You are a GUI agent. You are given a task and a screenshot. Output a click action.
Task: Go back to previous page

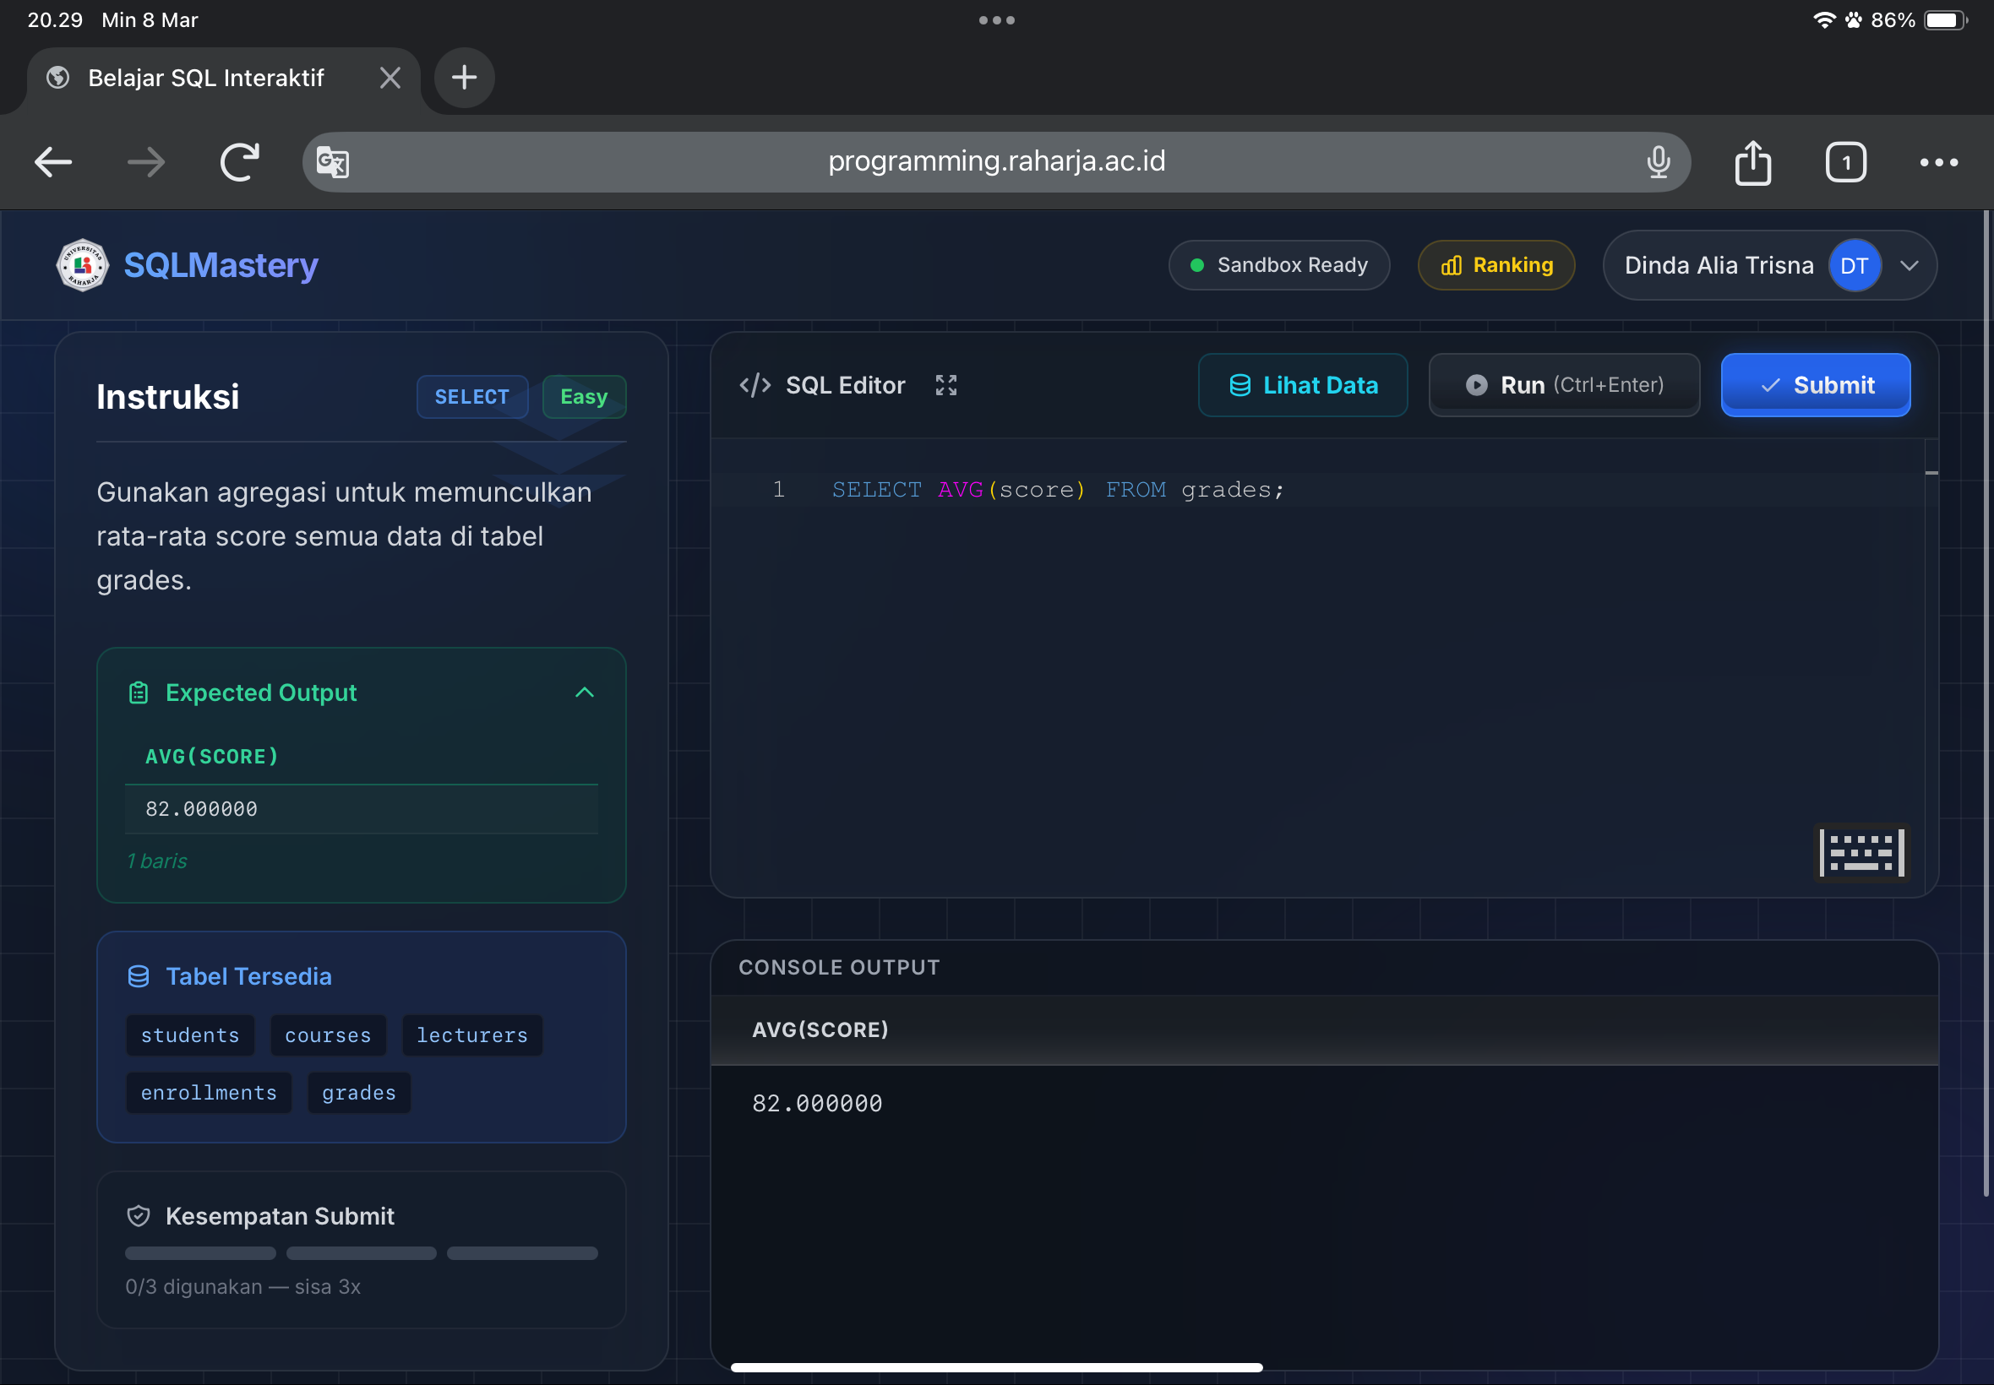(53, 162)
